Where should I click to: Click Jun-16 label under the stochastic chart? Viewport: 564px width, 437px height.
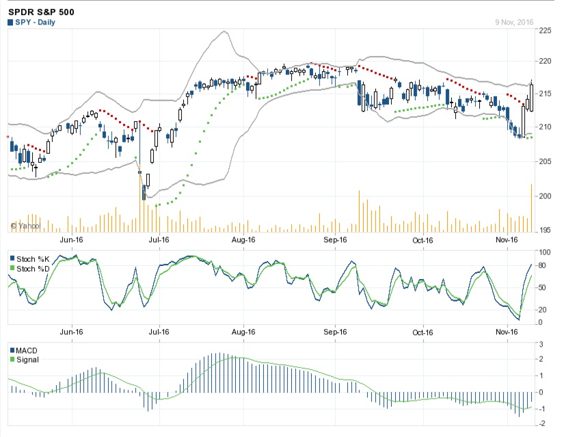click(71, 332)
